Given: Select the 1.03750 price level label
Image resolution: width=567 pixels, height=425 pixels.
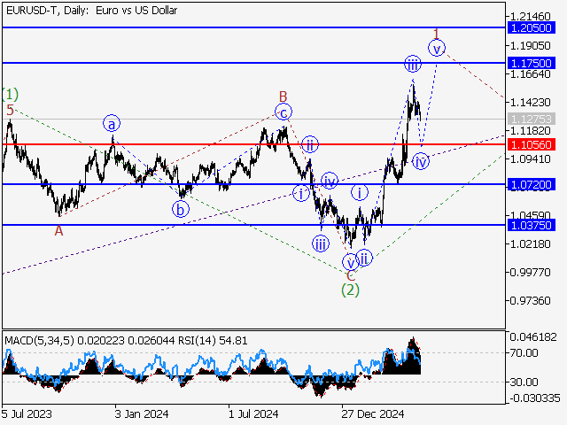Looking at the screenshot, I should 532,225.
